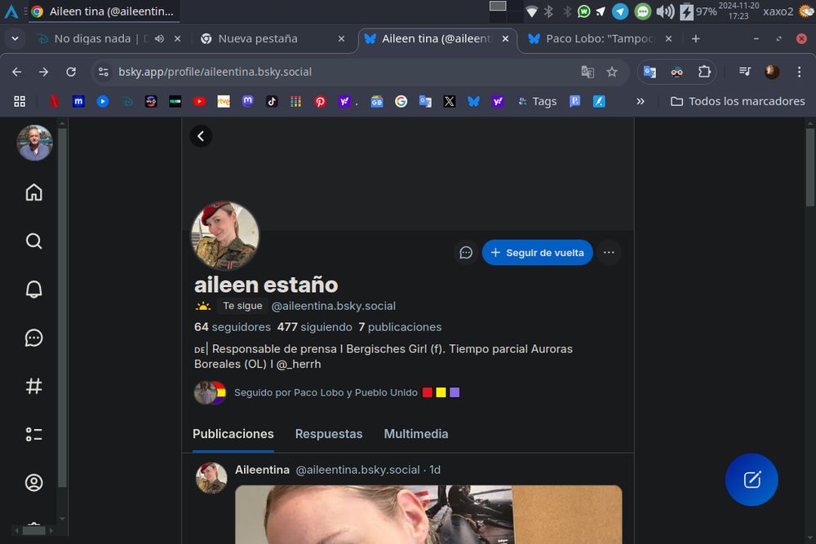Go back one page in Chrome

click(16, 72)
